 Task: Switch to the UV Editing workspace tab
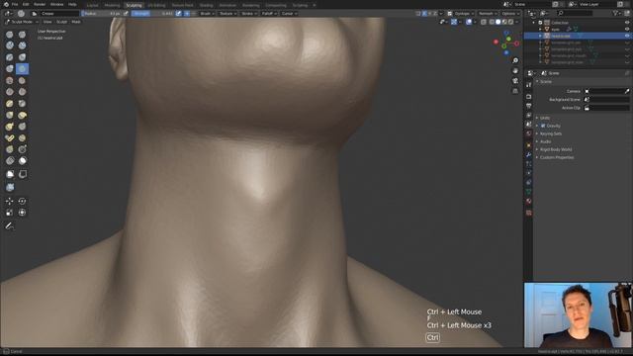click(x=156, y=5)
